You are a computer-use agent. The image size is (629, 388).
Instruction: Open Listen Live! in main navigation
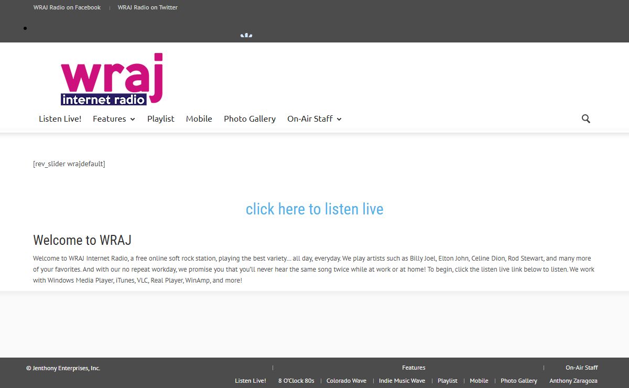(x=60, y=118)
